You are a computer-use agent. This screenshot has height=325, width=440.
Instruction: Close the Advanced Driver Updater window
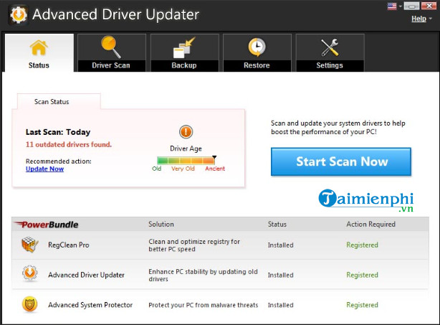pyautogui.click(x=429, y=6)
